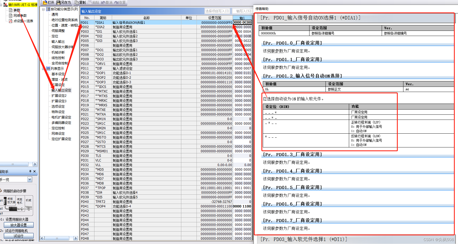Select the 网络参数 document icon
This screenshot has width=458, height=244.
[11, 15]
